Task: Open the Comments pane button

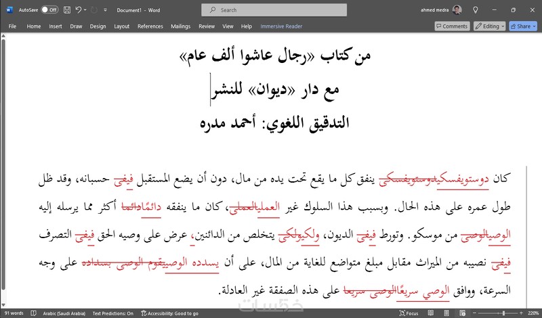Action: (452, 26)
